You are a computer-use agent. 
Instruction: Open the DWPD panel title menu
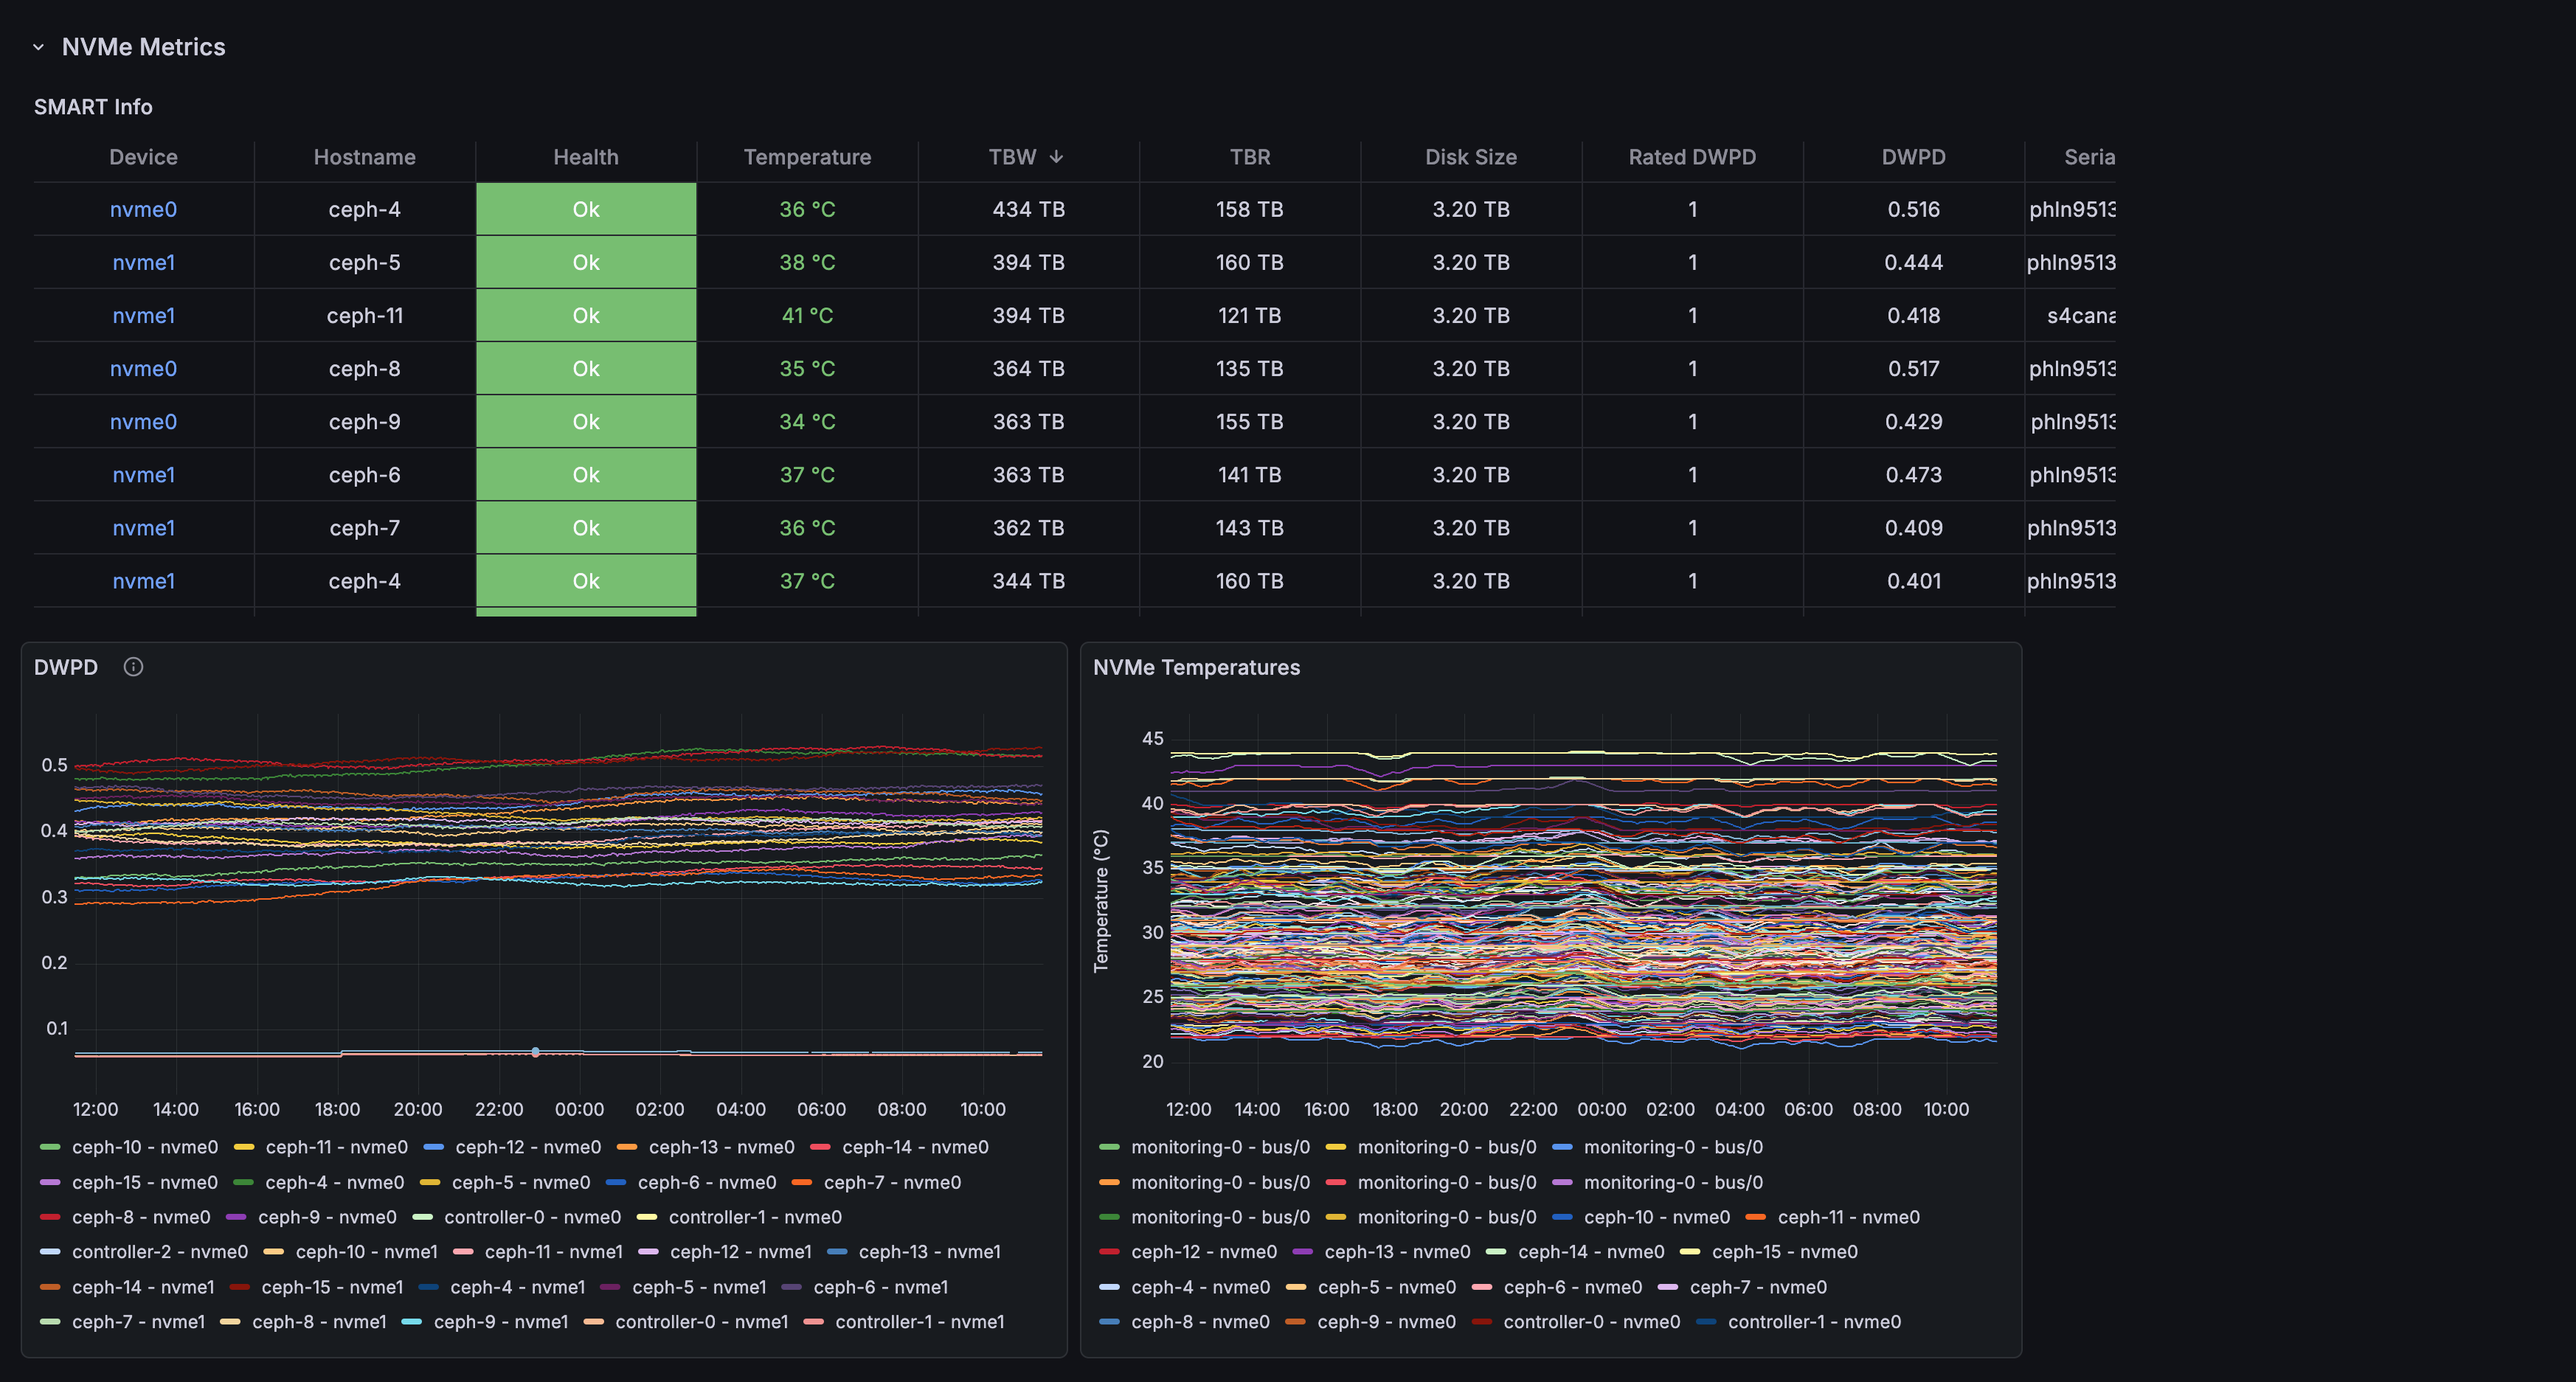point(66,667)
